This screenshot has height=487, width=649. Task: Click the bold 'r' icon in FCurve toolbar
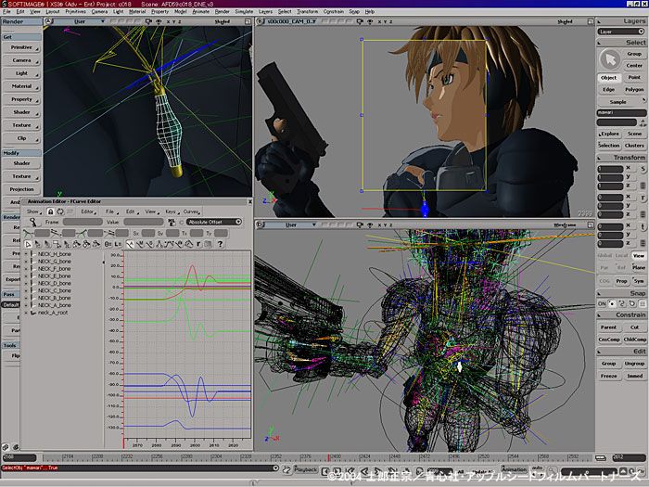[198, 244]
